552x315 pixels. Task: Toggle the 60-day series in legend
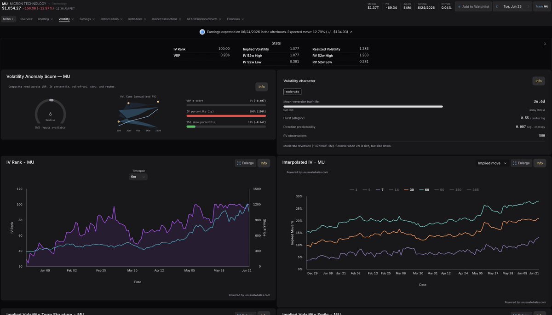pyautogui.click(x=424, y=189)
